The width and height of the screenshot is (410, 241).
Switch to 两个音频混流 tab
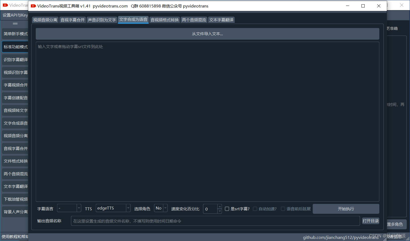pos(194,20)
